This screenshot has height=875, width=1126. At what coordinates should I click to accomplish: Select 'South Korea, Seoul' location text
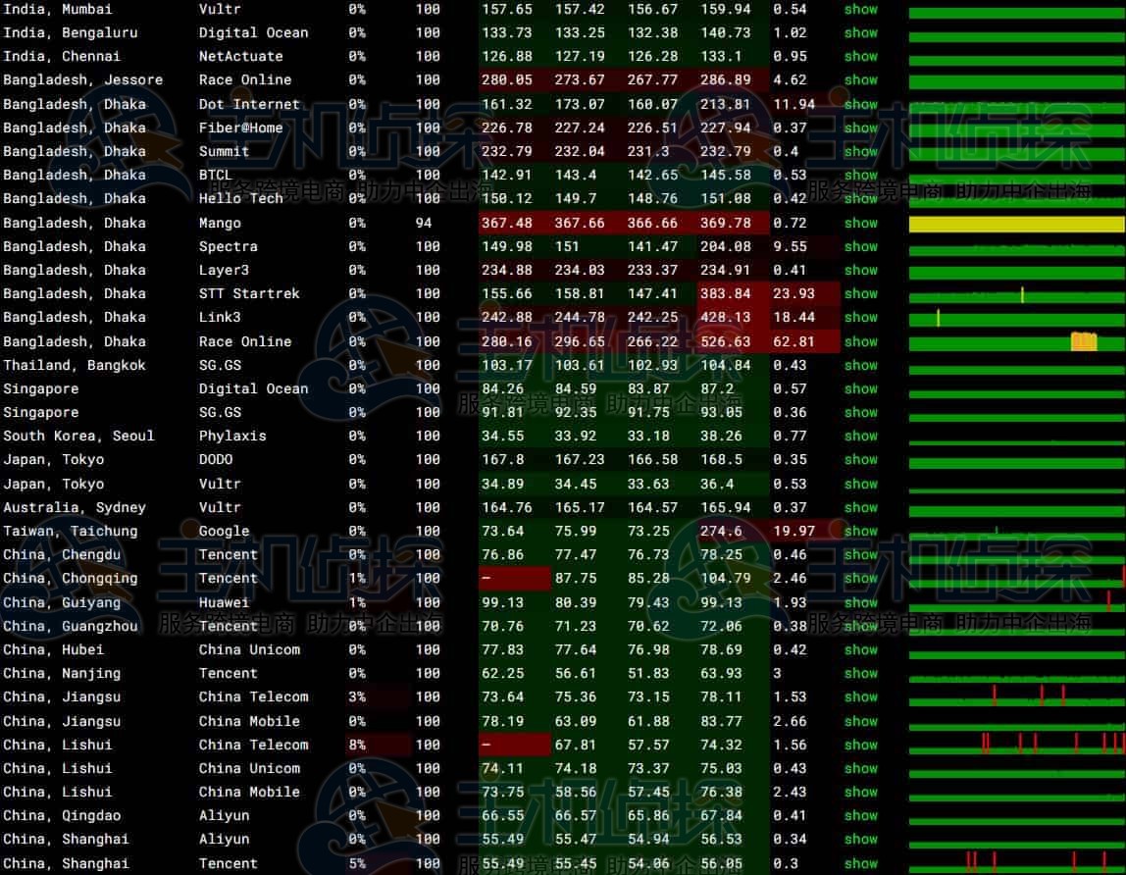pyautogui.click(x=78, y=437)
